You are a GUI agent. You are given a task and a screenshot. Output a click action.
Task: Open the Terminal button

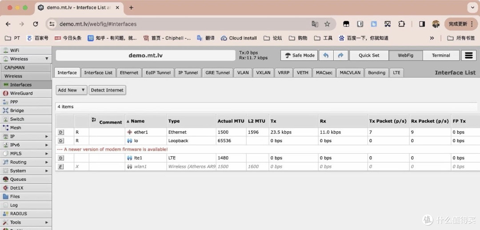pos(440,56)
